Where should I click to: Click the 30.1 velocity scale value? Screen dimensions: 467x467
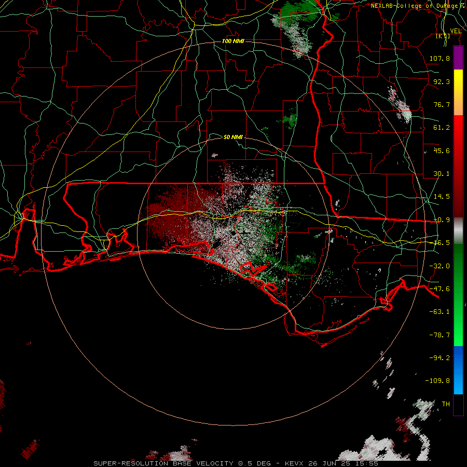pyautogui.click(x=442, y=174)
